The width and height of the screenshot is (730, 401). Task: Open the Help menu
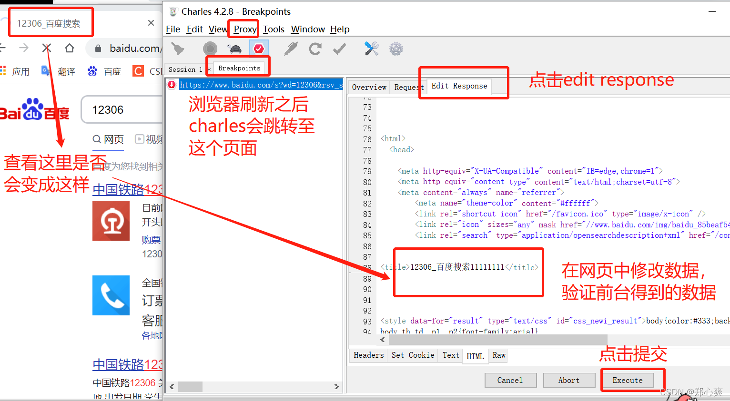coord(340,29)
